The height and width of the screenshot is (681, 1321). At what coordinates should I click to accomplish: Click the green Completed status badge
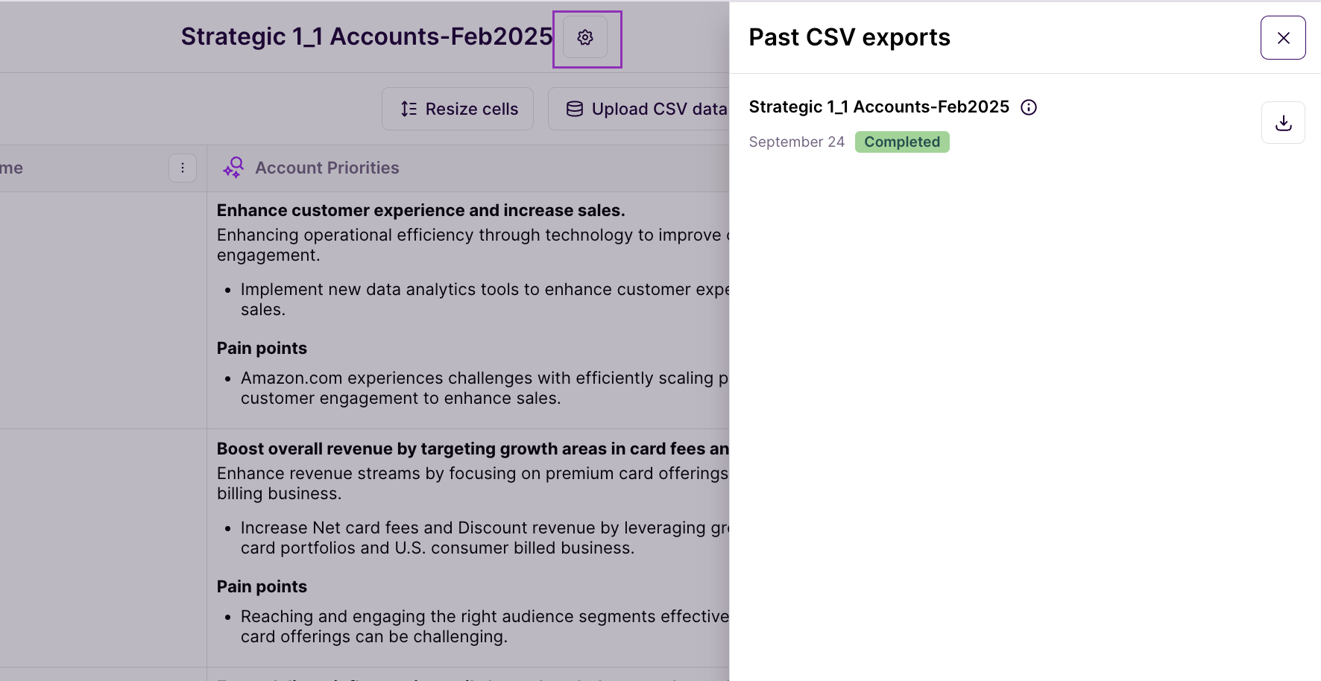[901, 142]
